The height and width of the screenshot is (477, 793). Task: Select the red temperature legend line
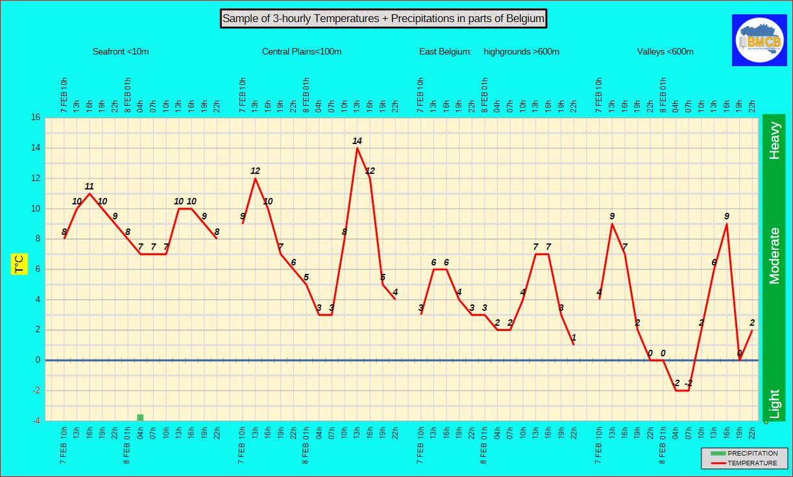(x=717, y=463)
